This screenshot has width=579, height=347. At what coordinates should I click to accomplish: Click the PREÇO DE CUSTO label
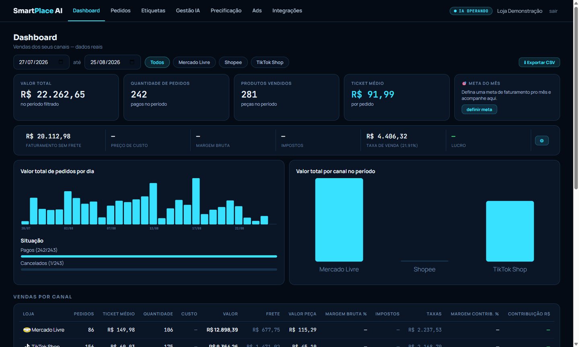point(129,145)
